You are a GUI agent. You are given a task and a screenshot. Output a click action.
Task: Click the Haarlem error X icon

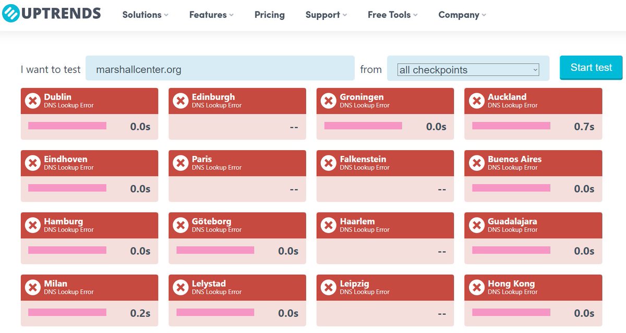(329, 225)
